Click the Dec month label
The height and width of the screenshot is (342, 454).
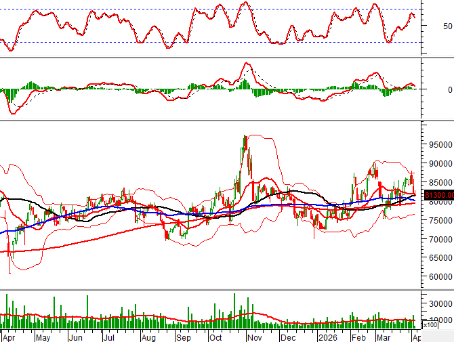[x=288, y=337]
